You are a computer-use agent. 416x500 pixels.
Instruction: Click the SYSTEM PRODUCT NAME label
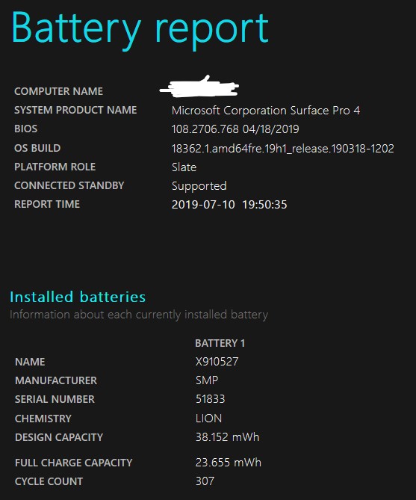tap(75, 110)
